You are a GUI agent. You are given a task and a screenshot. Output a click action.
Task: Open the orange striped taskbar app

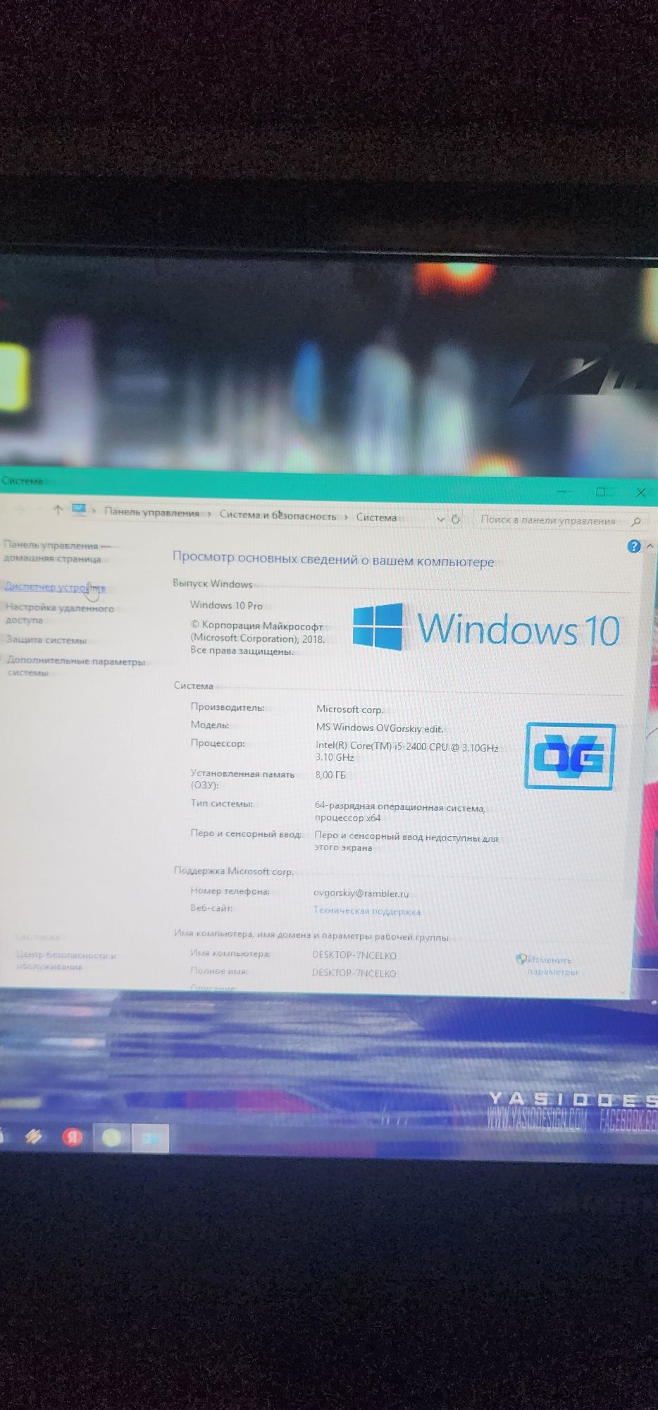click(32, 1136)
